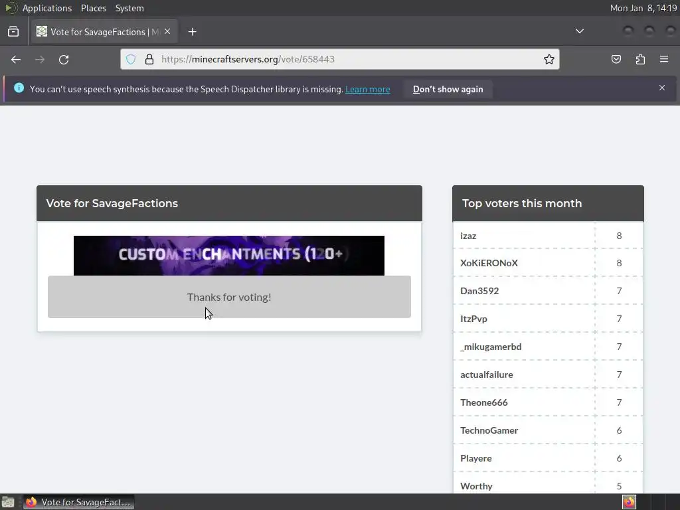680x510 pixels.
Task: Click voter name Theone666
Action: (x=483, y=402)
